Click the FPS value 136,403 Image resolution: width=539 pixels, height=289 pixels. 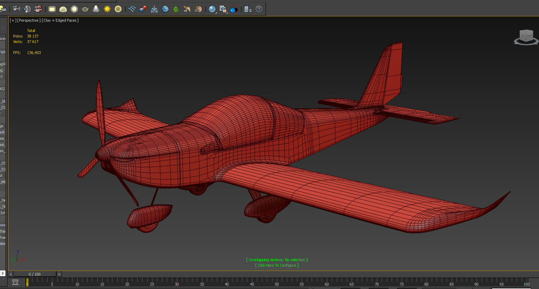pos(34,53)
